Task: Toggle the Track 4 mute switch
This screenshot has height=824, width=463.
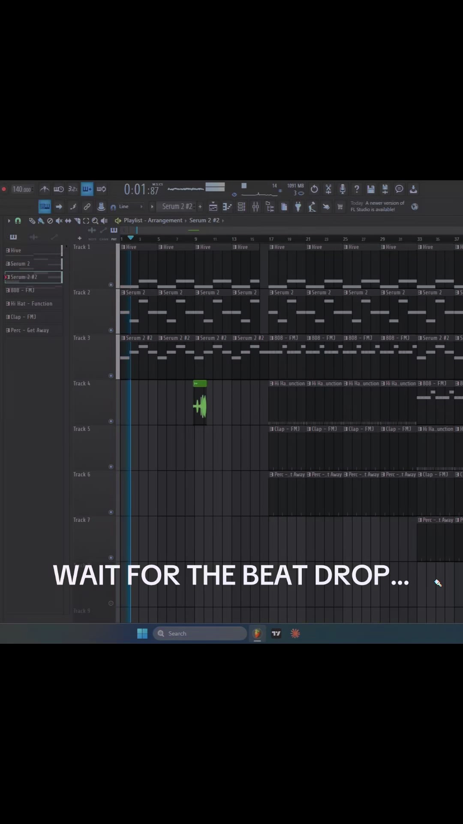Action: (x=111, y=421)
